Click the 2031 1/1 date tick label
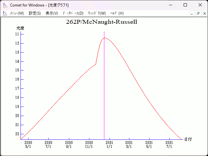 pos(109,145)
